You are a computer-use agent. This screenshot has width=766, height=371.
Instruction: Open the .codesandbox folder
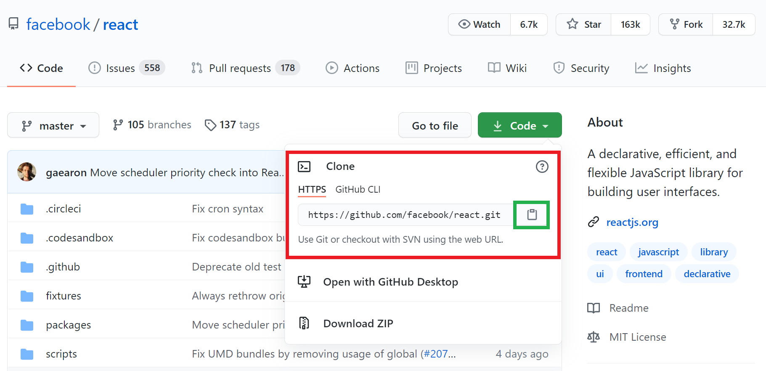pos(80,238)
